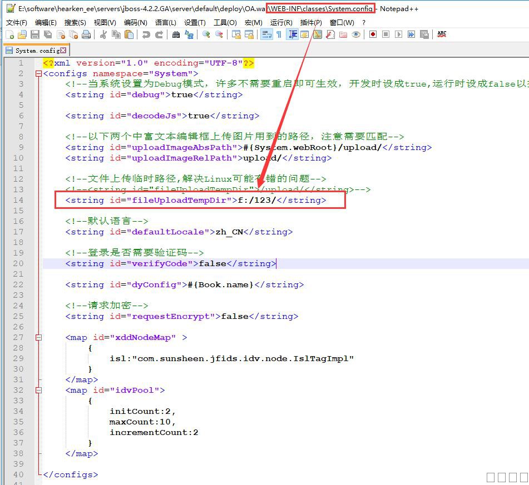This screenshot has height=485, width=529.
Task: Click the Print icon in toolbar
Action: click(86, 34)
